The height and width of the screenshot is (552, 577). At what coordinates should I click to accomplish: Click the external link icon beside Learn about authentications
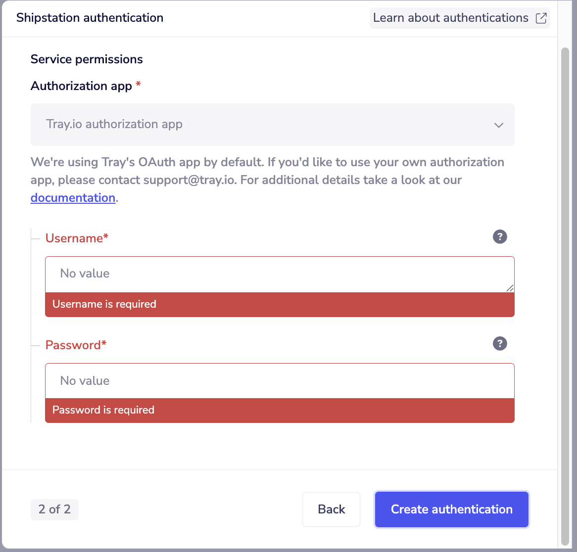pyautogui.click(x=541, y=18)
